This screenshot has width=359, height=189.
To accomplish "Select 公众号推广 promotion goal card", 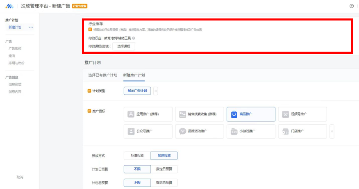I will click(148, 131).
